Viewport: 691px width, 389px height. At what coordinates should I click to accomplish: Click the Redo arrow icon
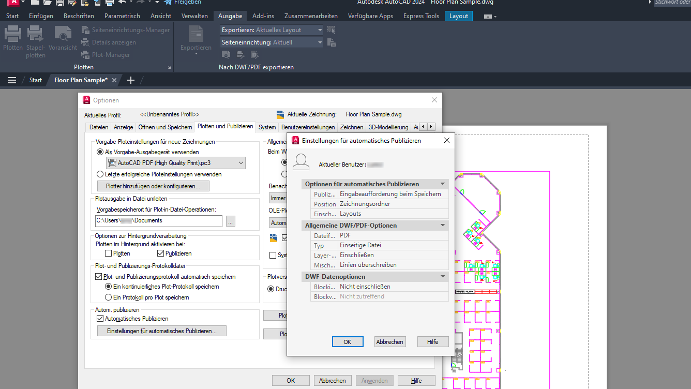(x=140, y=3)
